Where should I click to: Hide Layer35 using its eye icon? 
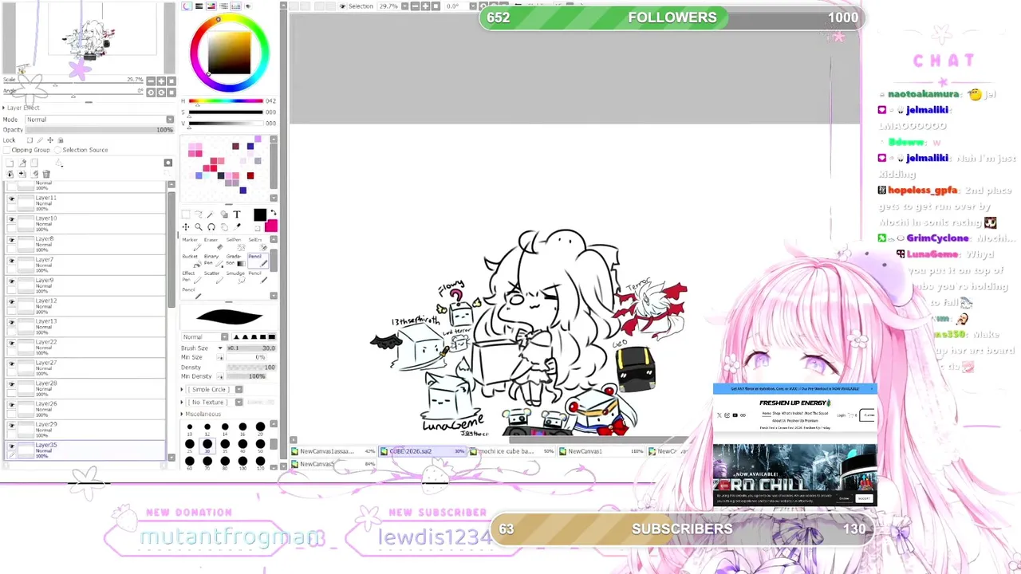[x=11, y=446]
